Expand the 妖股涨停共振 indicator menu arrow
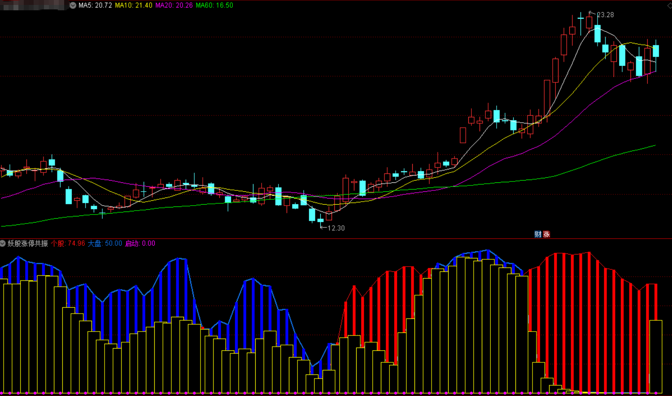This screenshot has height=396, width=672. click(x=3, y=243)
